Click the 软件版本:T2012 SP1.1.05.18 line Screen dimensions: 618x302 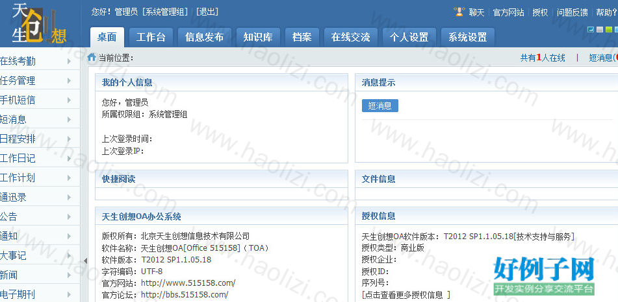(157, 259)
